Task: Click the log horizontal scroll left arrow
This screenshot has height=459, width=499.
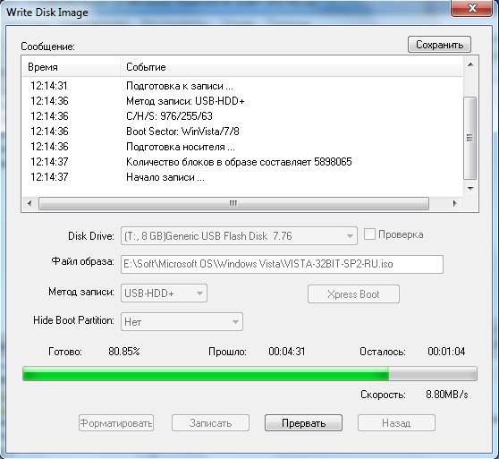Action: tap(30, 203)
